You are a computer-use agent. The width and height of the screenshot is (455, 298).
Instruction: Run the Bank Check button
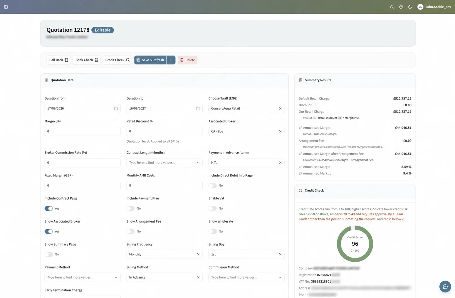tap(87, 60)
